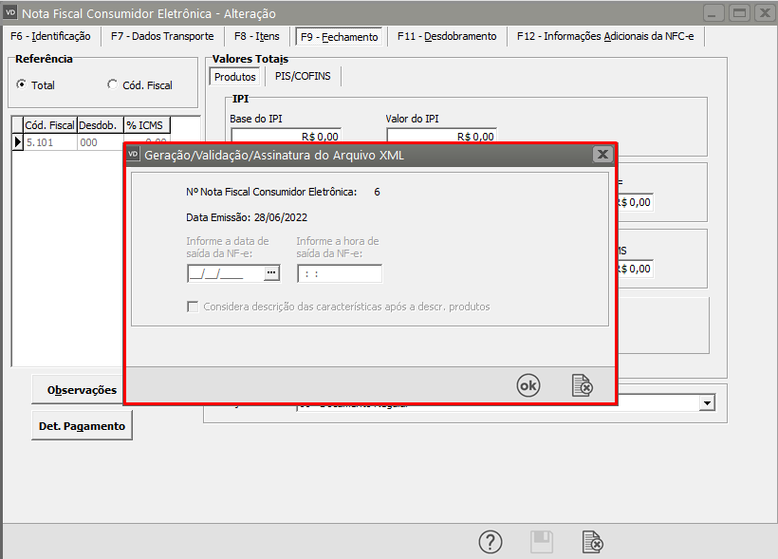Screen dimensions: 778x559
Task: Click the Desdob. column header
Action: tap(101, 125)
